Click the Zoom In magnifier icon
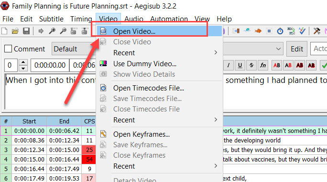 [x=52, y=31]
